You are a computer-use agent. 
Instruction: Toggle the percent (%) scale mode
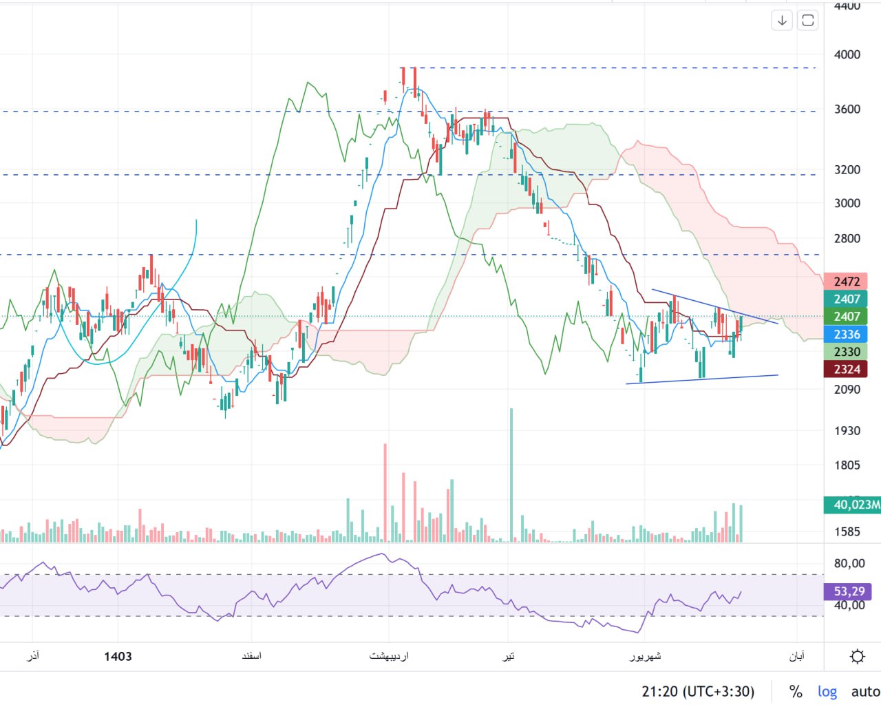pos(796,691)
